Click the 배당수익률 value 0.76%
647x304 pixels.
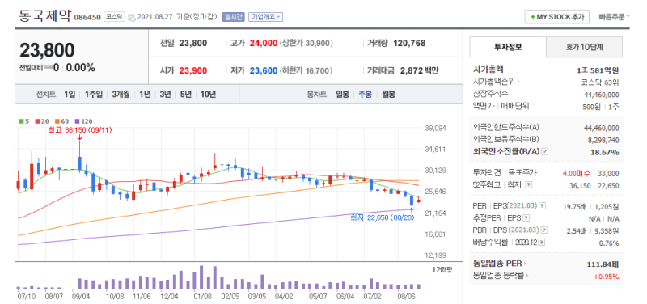click(609, 243)
